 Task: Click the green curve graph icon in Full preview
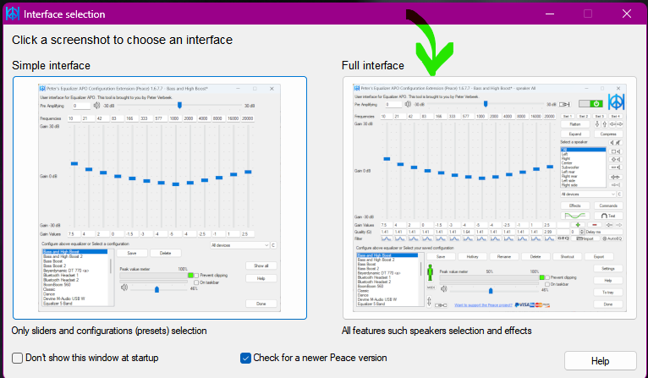click(x=575, y=216)
